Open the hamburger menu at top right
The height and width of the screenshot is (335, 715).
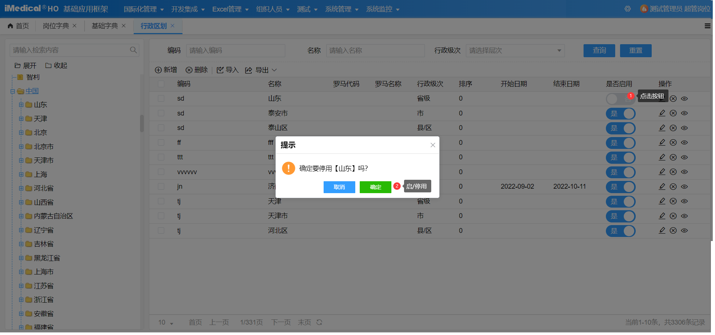tap(707, 26)
